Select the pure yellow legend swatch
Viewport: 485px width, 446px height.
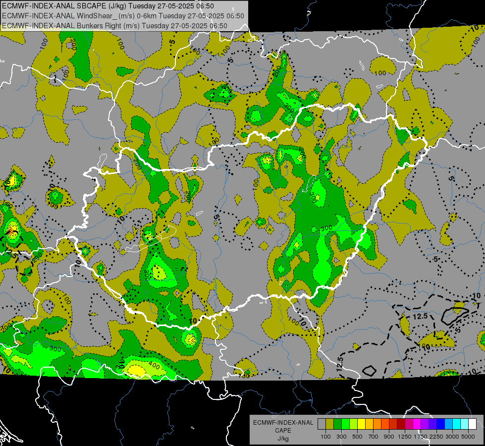coord(361,424)
